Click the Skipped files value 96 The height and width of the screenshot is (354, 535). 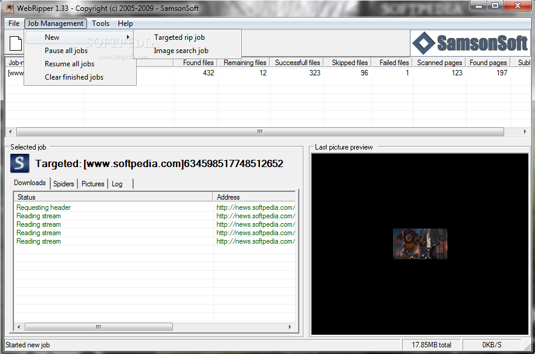(x=365, y=73)
